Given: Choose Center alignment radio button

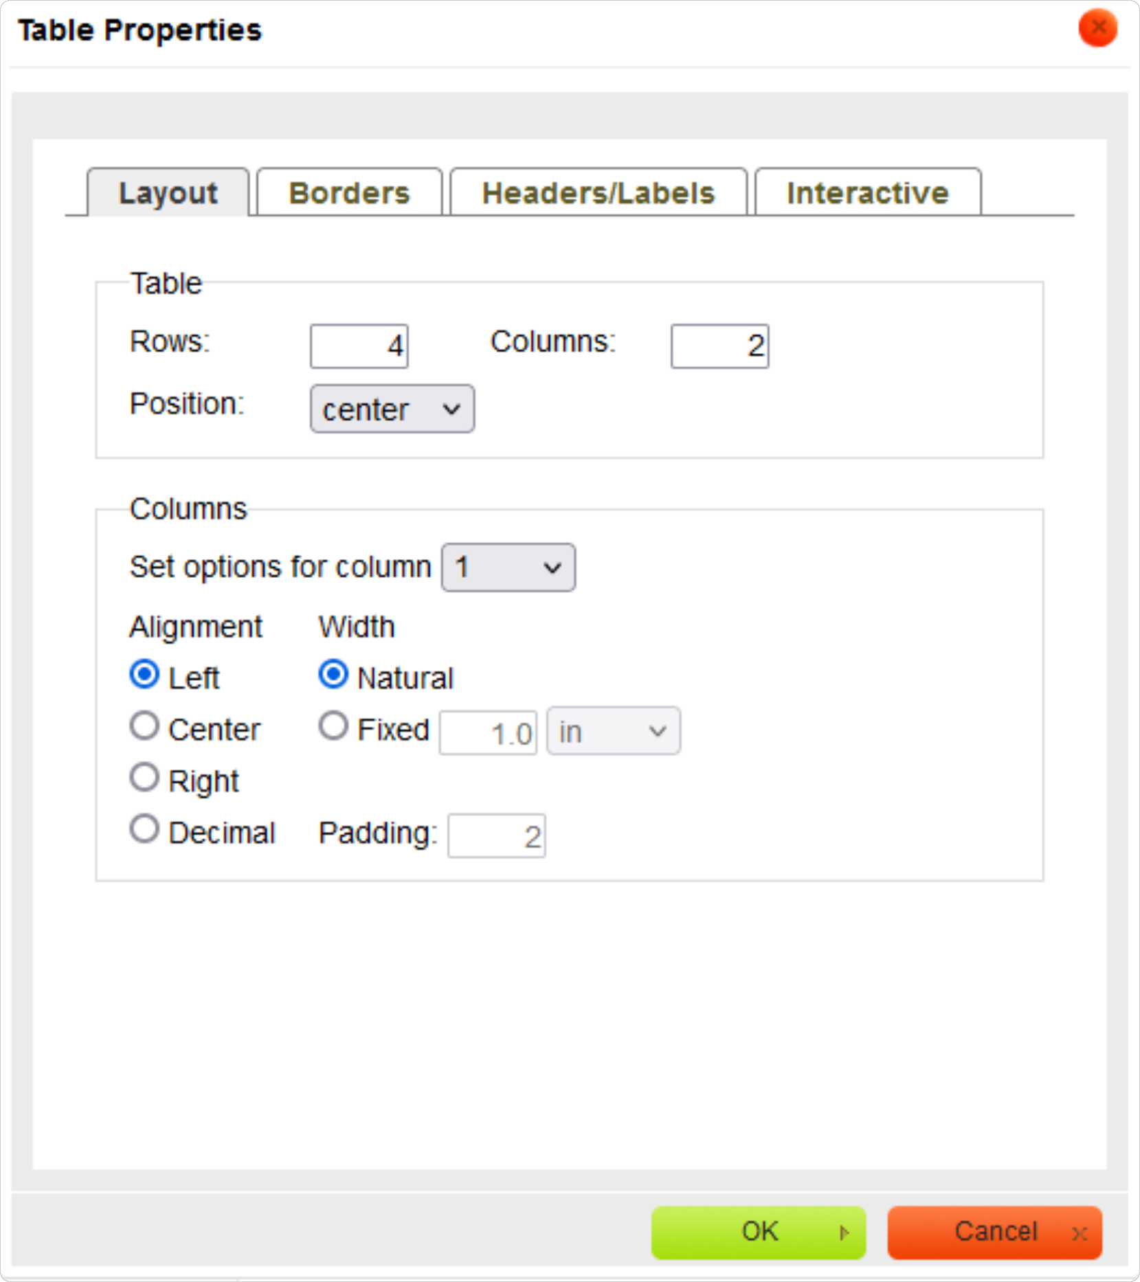Looking at the screenshot, I should pyautogui.click(x=144, y=726).
